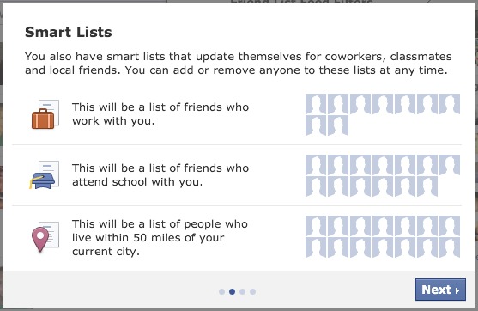Select the third page indicator dot

[242, 292]
